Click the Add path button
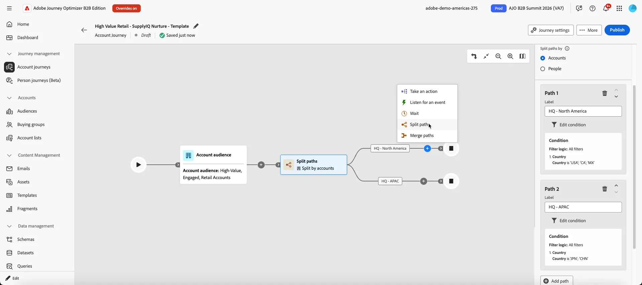 tap(556, 281)
